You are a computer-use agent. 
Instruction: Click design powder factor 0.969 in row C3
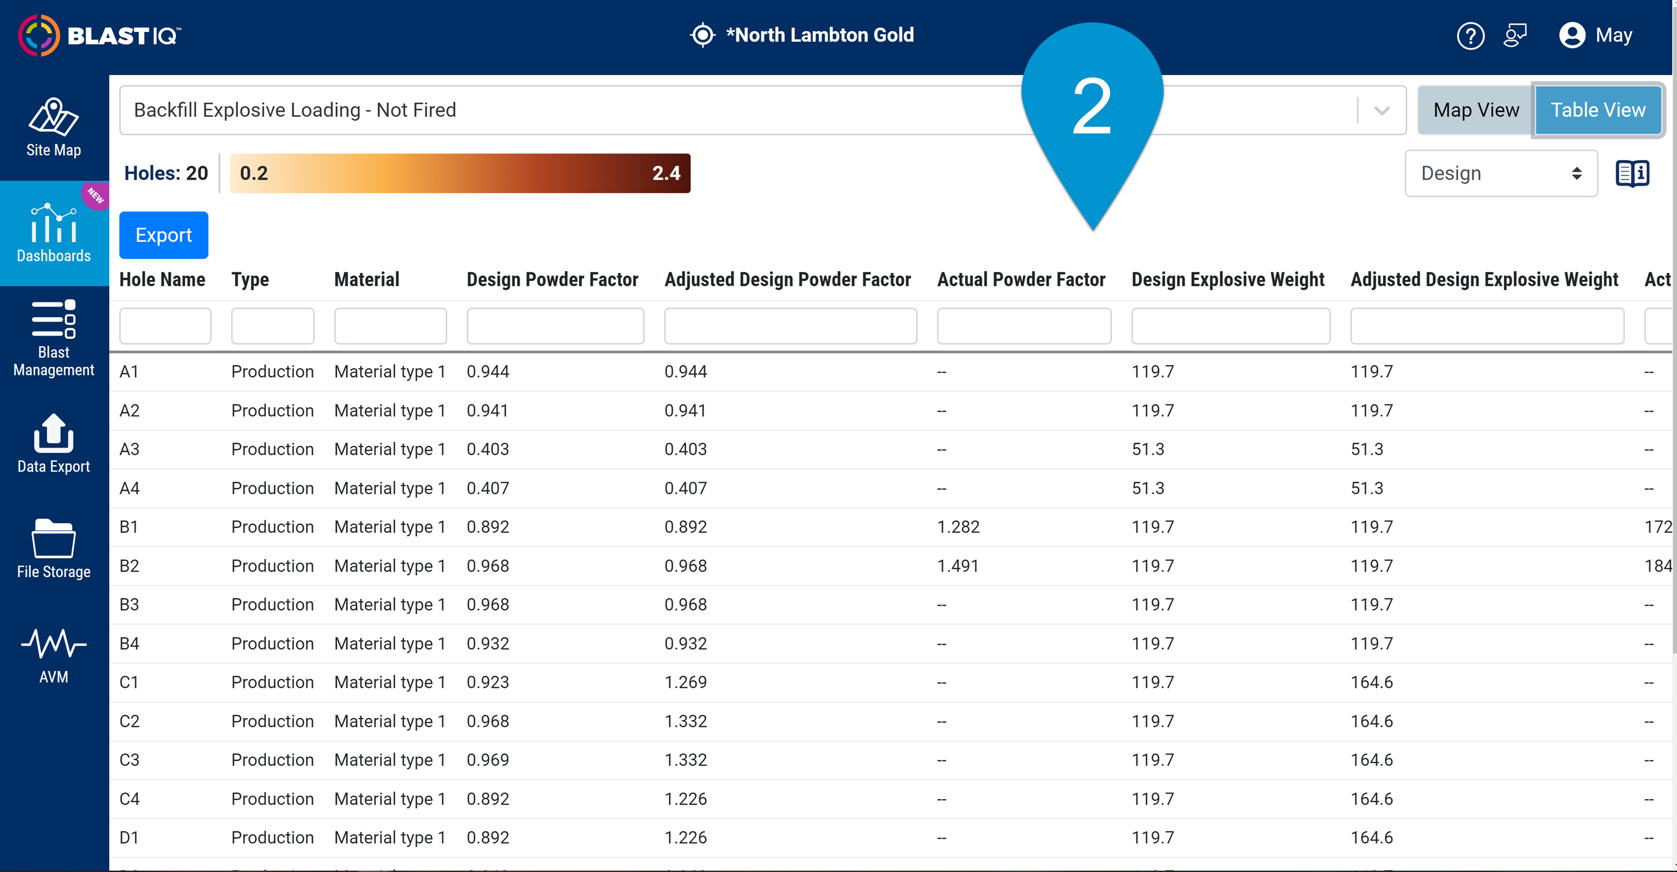point(488,760)
